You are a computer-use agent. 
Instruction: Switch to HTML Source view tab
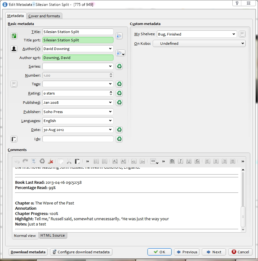53,235
